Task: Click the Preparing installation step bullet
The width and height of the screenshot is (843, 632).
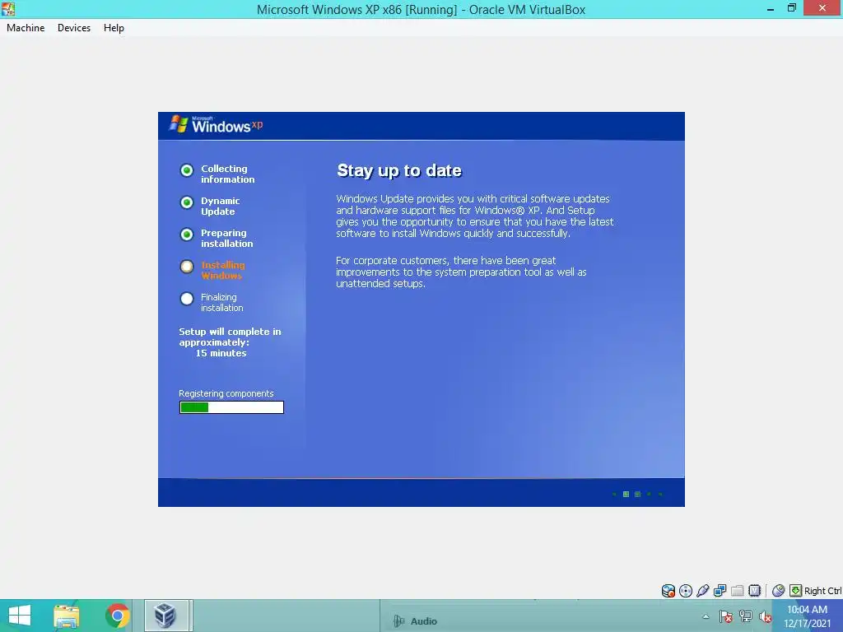Action: 187,235
